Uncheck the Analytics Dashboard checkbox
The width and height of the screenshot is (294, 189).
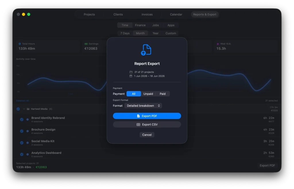click(x=22, y=154)
